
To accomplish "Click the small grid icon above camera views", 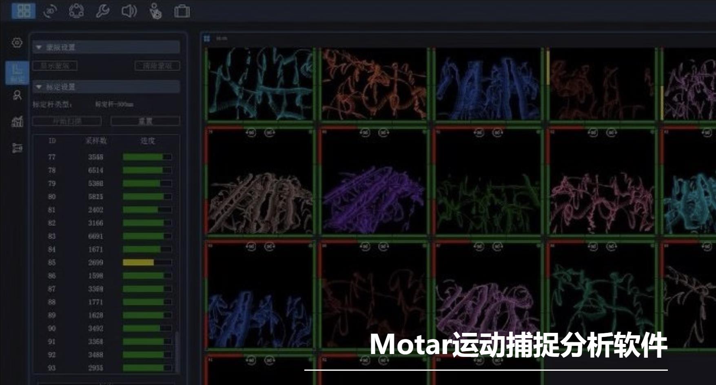I will point(207,38).
